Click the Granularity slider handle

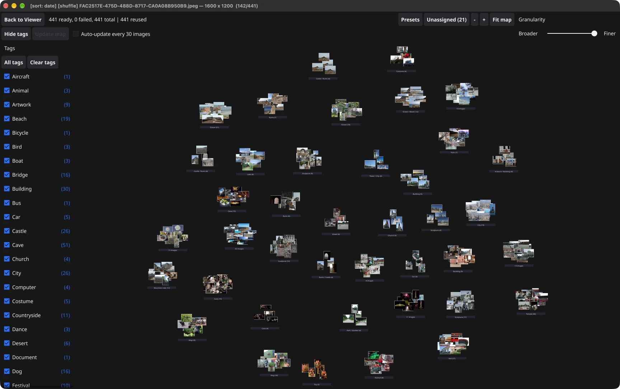(x=594, y=33)
